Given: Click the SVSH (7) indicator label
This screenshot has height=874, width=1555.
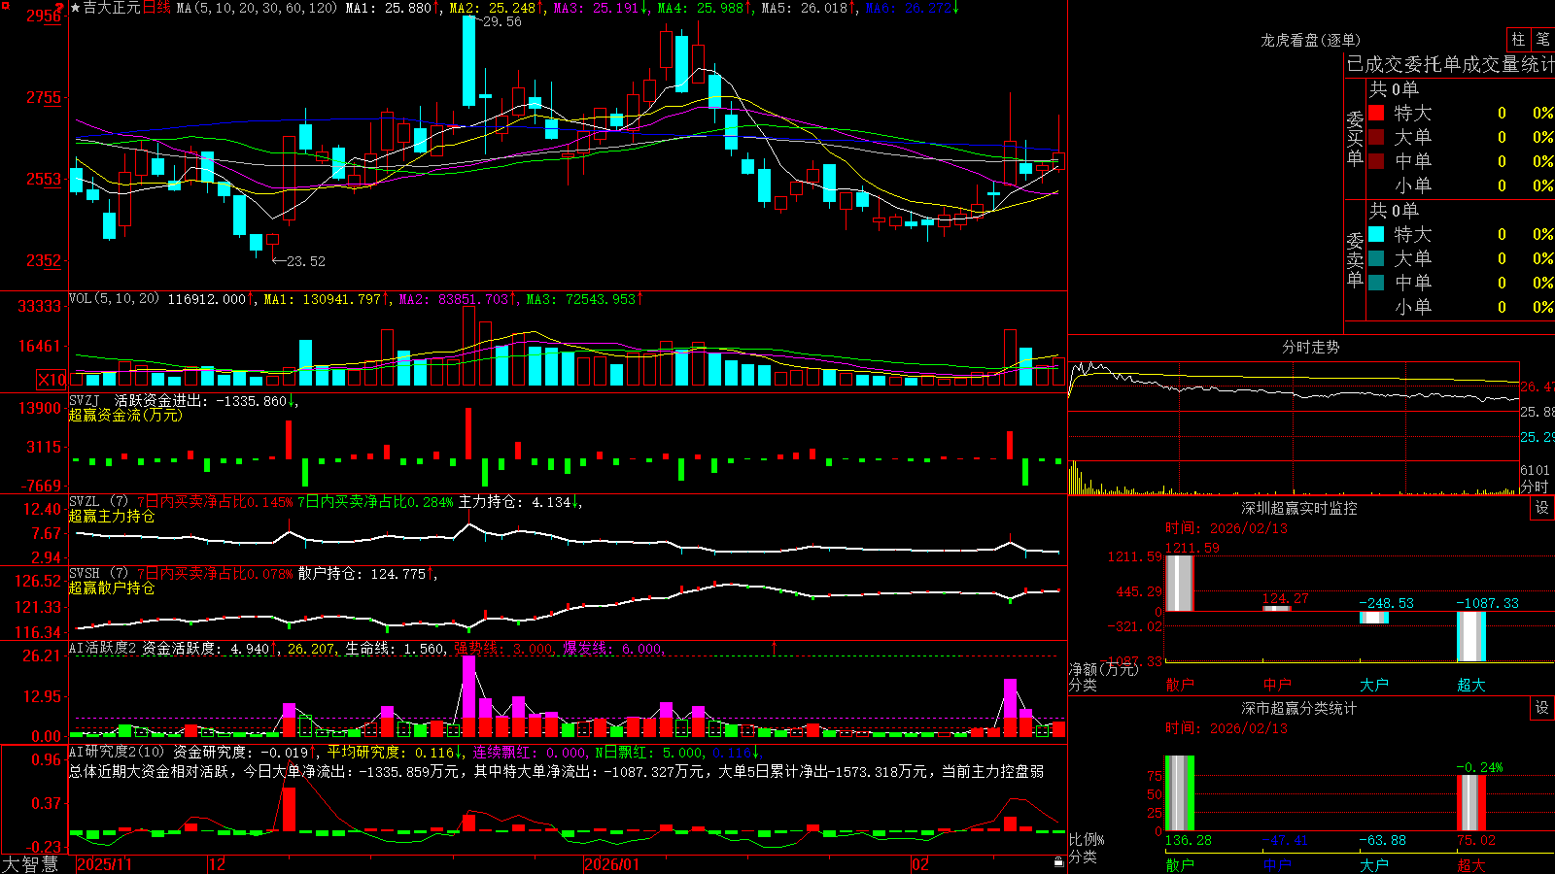Looking at the screenshot, I should [x=98, y=574].
